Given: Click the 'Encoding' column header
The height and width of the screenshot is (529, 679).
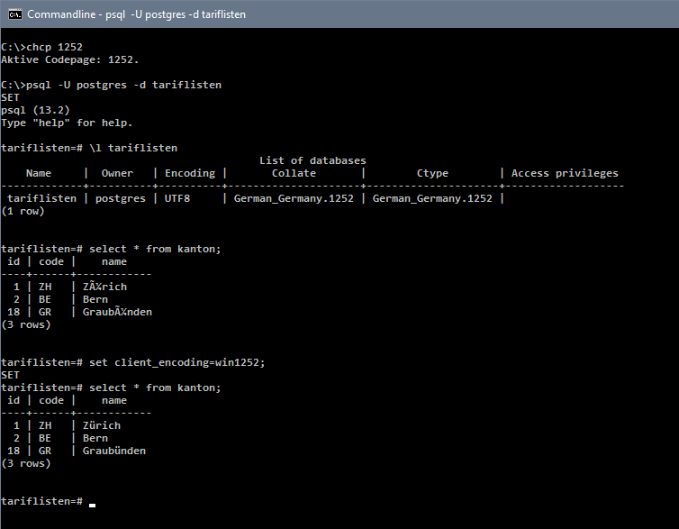Looking at the screenshot, I should click(x=190, y=173).
